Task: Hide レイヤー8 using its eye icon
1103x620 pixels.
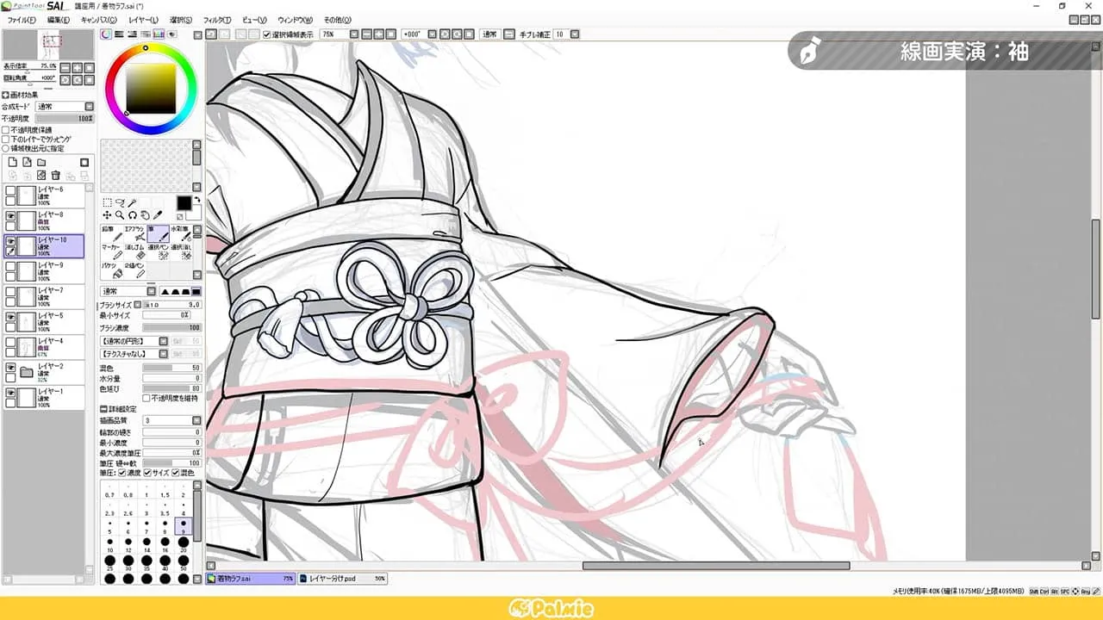Action: pos(11,216)
